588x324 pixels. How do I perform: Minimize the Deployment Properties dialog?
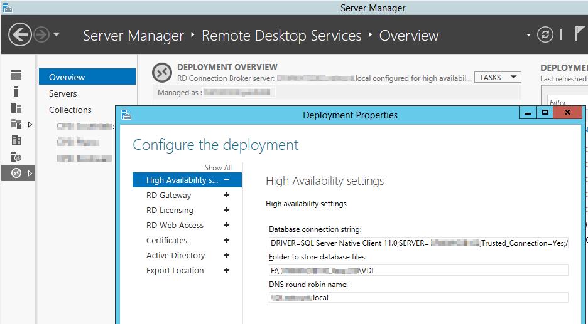[528, 112]
